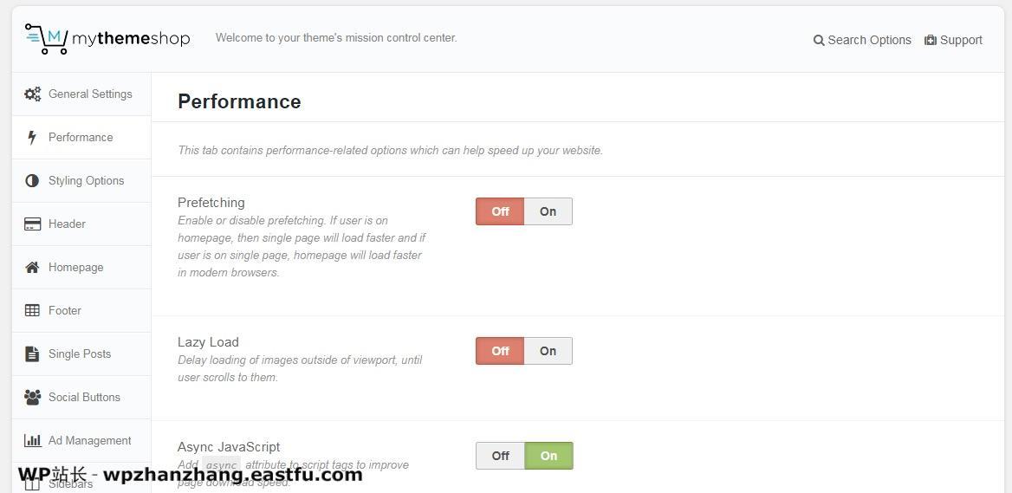Enable Lazy Load with On button
The width and height of the screenshot is (1012, 493).
click(x=548, y=351)
